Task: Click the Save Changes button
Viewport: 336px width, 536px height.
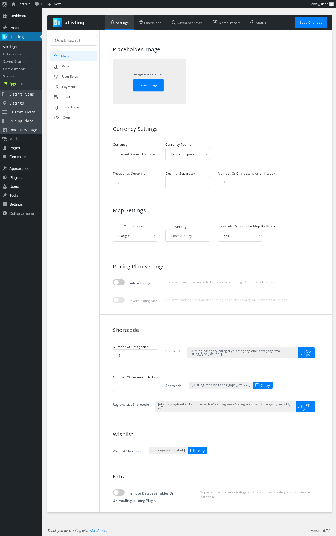Action: [311, 23]
